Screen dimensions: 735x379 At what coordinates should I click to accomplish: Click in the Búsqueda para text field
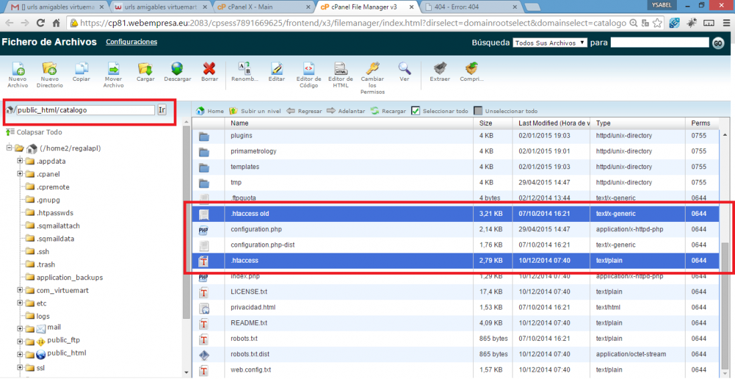660,43
